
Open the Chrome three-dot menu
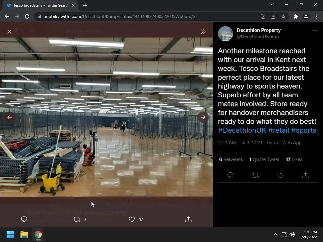(316, 16)
